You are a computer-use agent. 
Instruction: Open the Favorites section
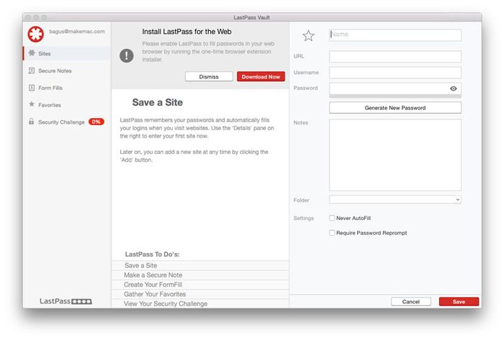[x=67, y=105]
